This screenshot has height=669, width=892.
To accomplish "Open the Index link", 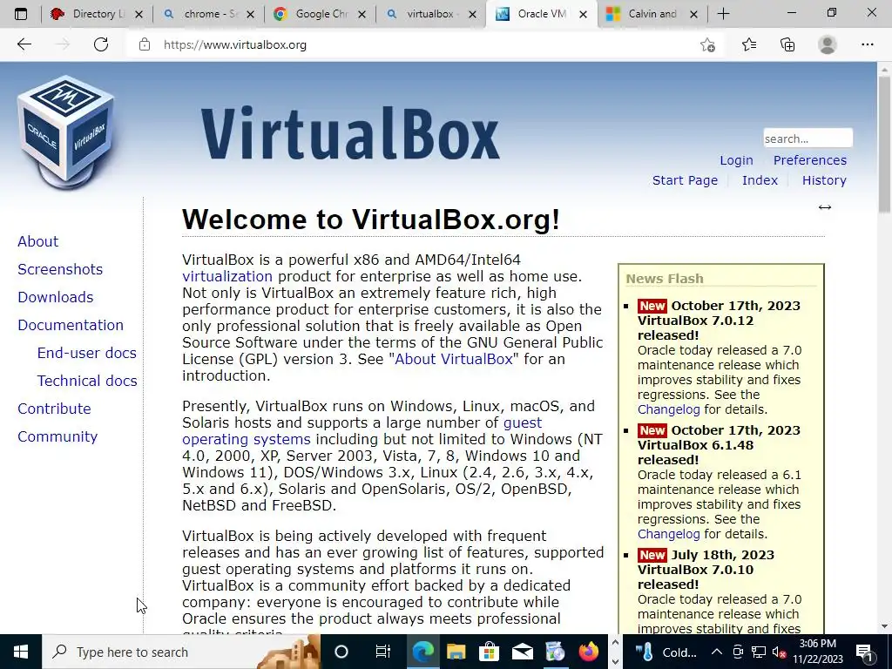I will (x=760, y=180).
